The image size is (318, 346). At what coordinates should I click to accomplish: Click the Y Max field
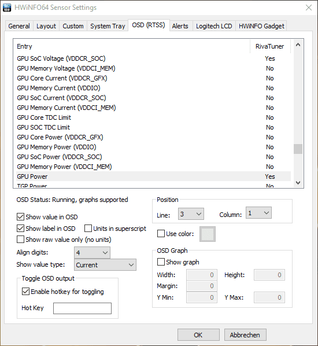[x=269, y=297]
